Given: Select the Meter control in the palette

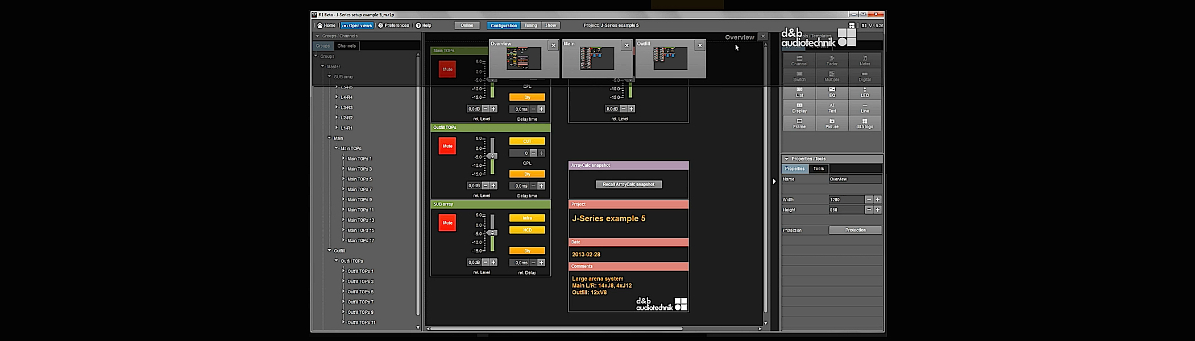Looking at the screenshot, I should click(865, 61).
